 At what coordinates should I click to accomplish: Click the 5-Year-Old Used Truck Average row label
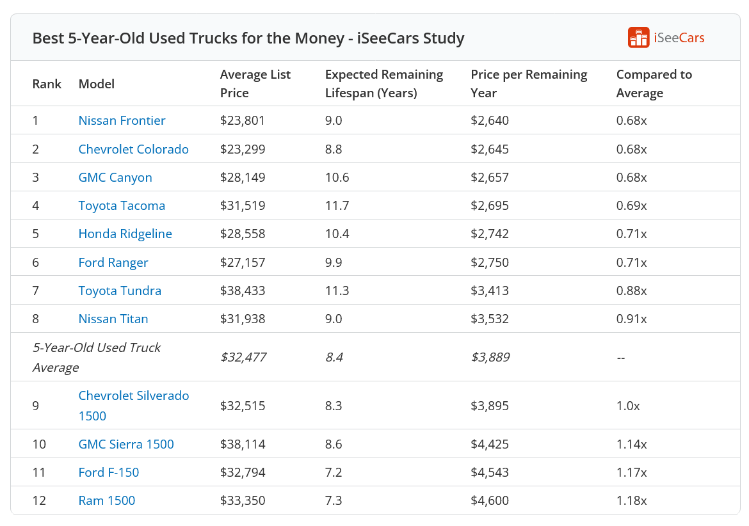(x=96, y=357)
